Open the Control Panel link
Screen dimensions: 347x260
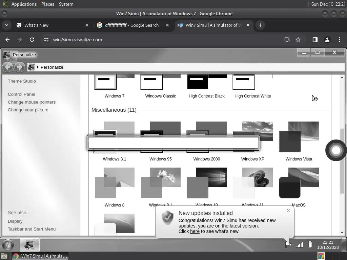tap(21, 94)
